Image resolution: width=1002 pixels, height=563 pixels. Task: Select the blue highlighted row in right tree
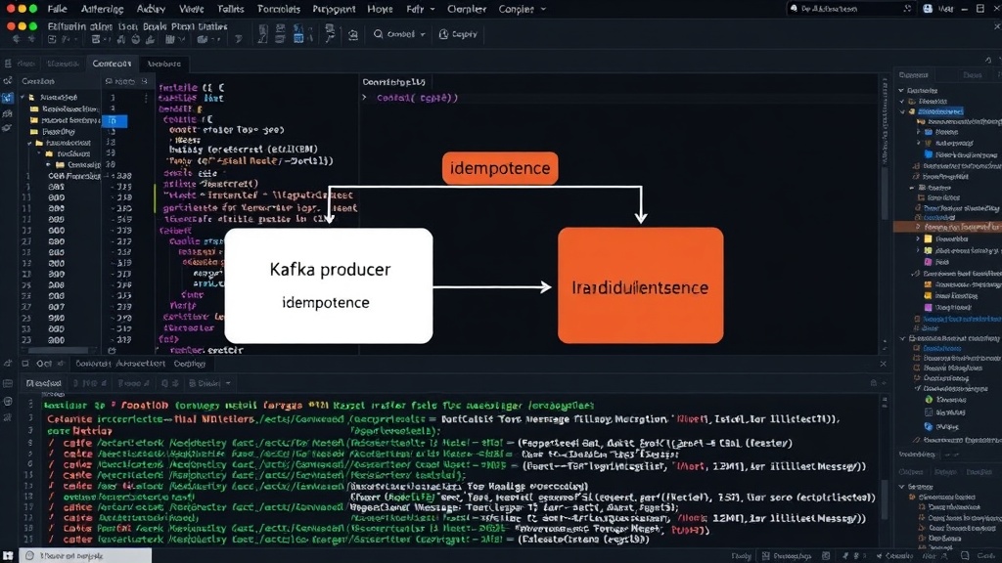[x=939, y=111]
